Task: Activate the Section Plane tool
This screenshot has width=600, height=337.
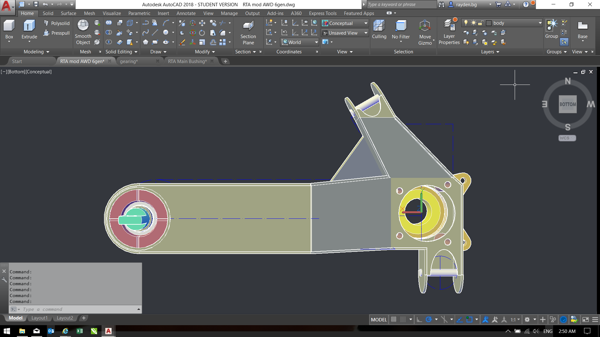Action: coord(248,26)
